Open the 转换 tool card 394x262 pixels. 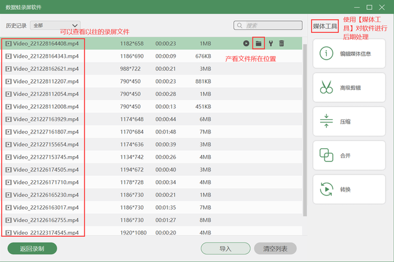pos(349,189)
